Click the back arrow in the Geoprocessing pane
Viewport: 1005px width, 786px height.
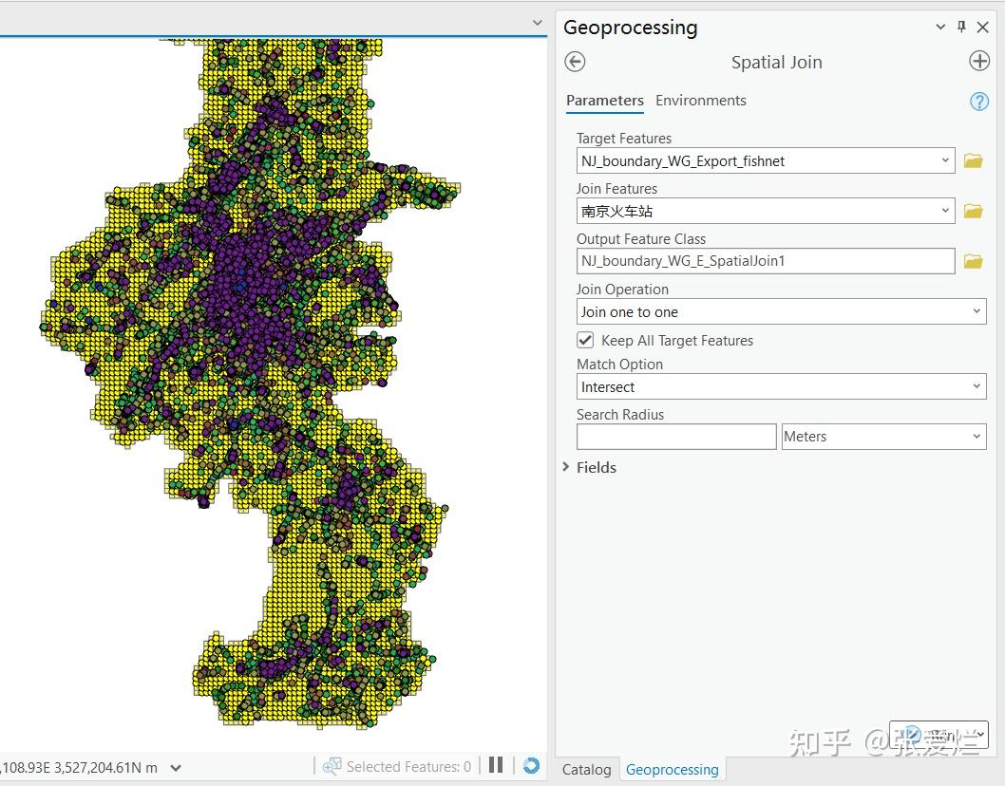click(575, 61)
